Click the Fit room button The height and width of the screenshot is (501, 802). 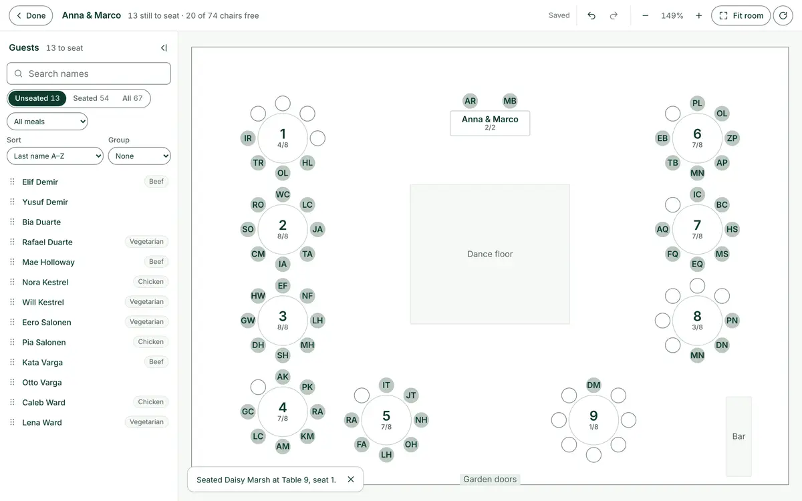click(741, 15)
